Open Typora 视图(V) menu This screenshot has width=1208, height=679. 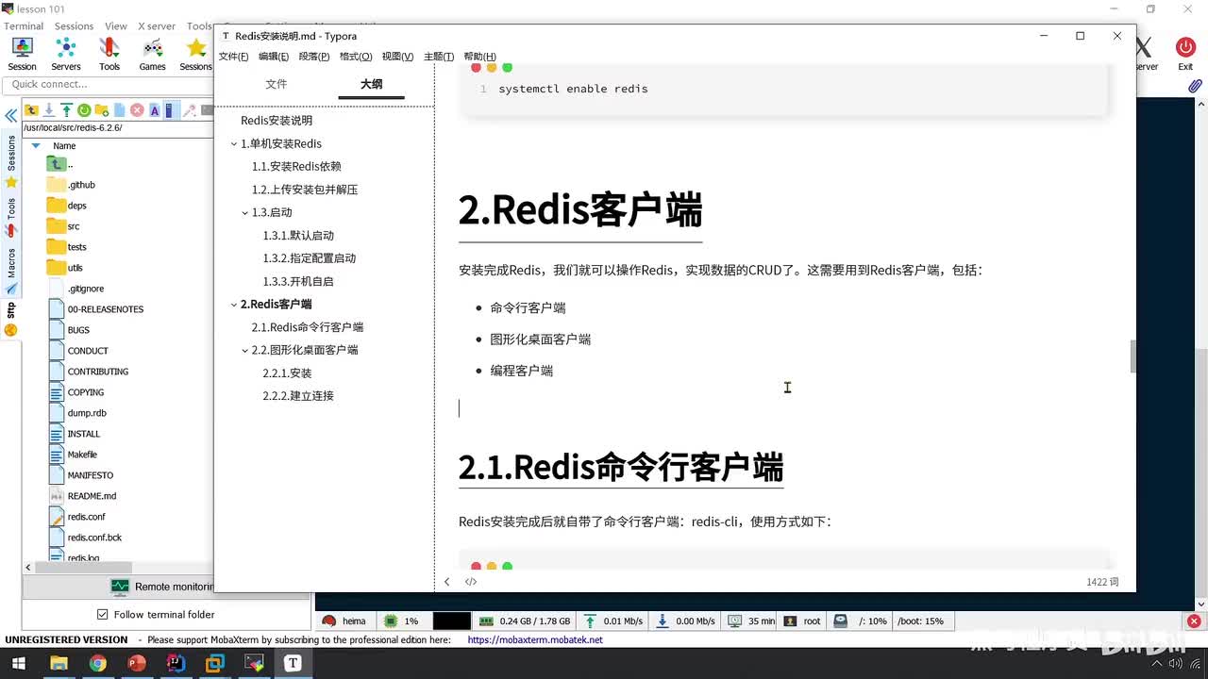coord(397,57)
